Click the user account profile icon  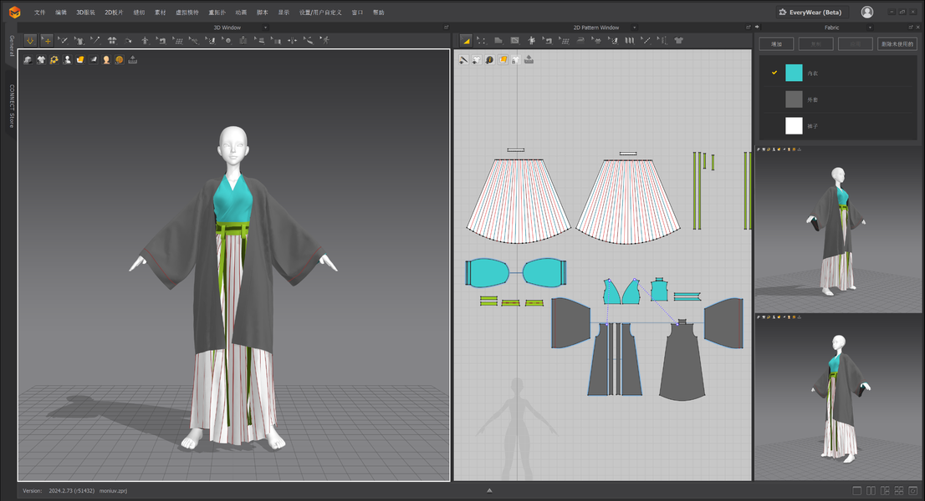coord(867,13)
